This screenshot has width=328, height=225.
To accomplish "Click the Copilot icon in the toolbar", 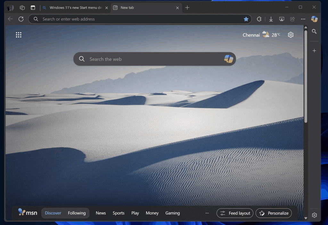I will click(x=314, y=19).
